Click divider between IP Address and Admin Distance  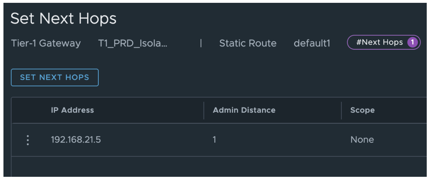click(x=204, y=110)
